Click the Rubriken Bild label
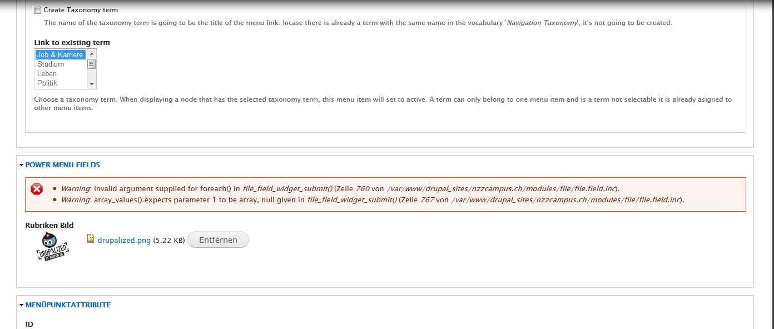 pos(49,225)
